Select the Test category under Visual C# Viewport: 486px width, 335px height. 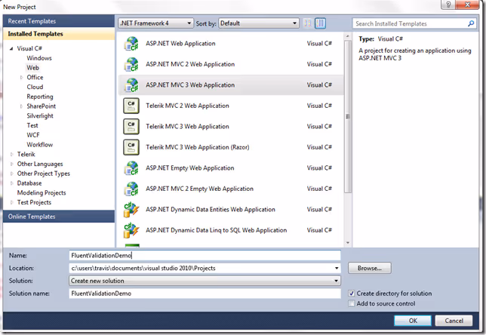pyautogui.click(x=32, y=125)
